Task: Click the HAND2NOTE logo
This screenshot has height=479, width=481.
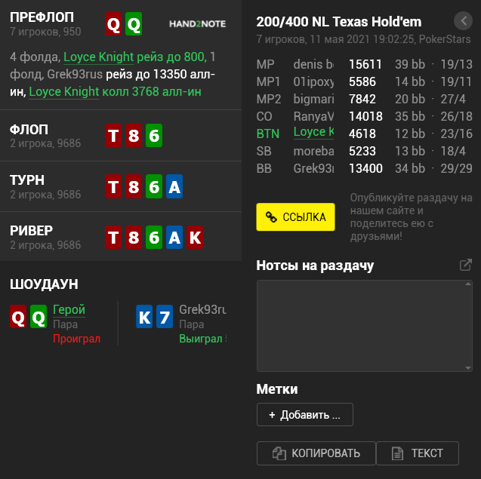Action: pyautogui.click(x=198, y=24)
